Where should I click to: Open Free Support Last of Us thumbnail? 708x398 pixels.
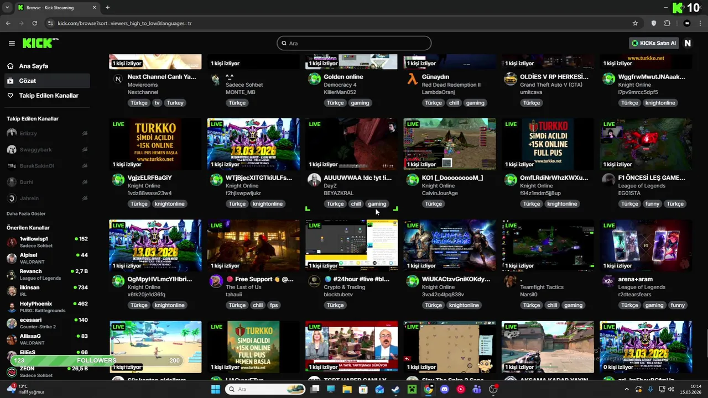[x=253, y=245]
